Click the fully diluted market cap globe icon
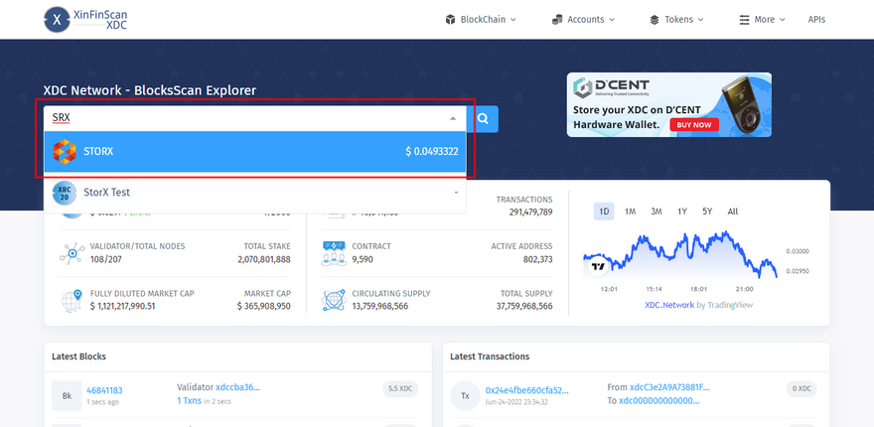The height and width of the screenshot is (427, 874). 71,300
